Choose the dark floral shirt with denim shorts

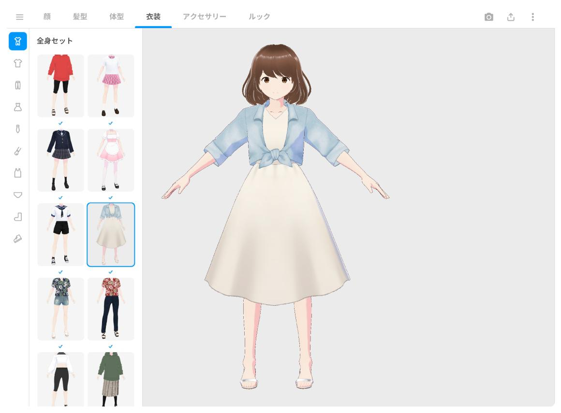click(x=61, y=309)
